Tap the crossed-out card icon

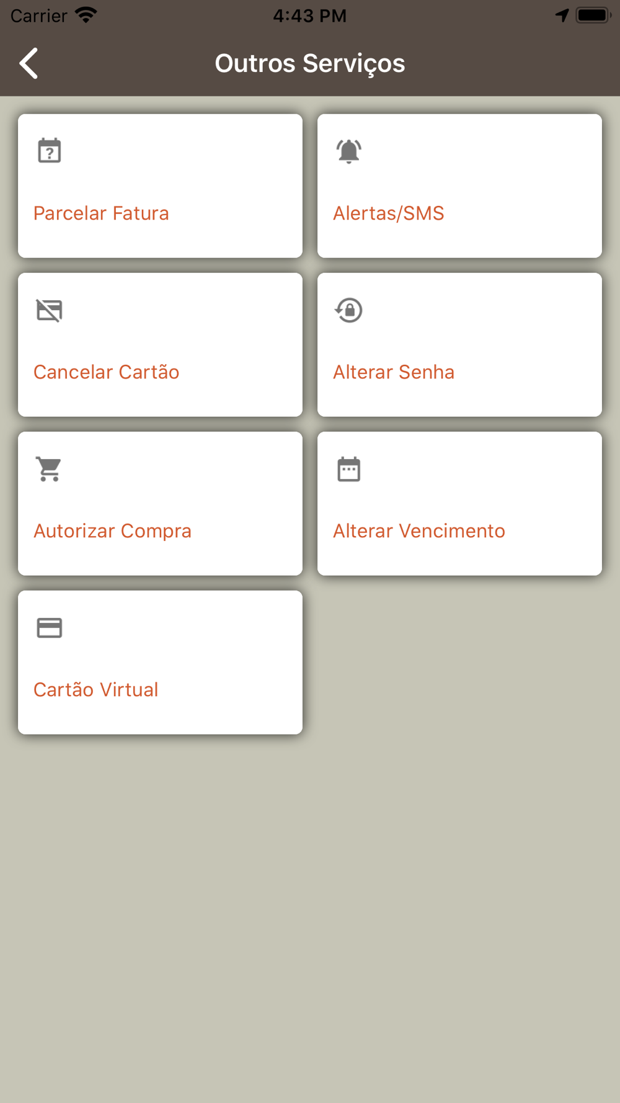pos(50,310)
